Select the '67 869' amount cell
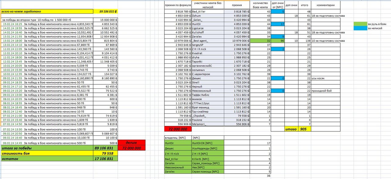This screenshot has width=391, height=179. (x=105, y=45)
